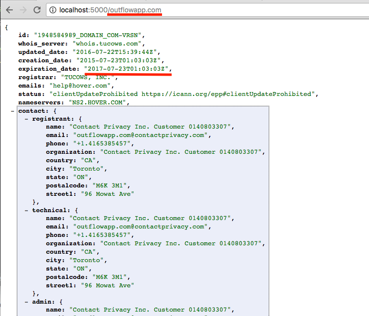The image size is (369, 316).
Task: Click the technical postalcode "M6K 3M1"
Action: click(110, 277)
